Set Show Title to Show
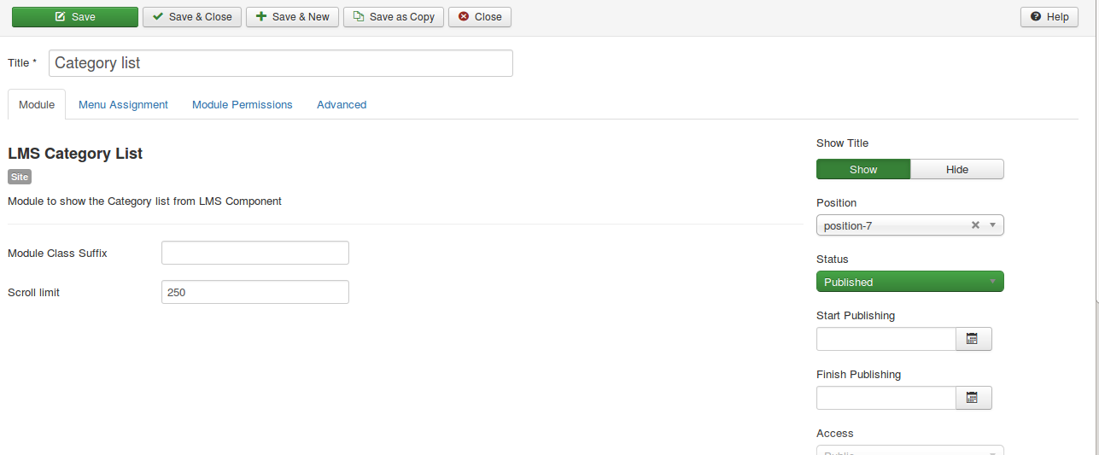Viewport: 1099px width, 455px height. pyautogui.click(x=863, y=169)
